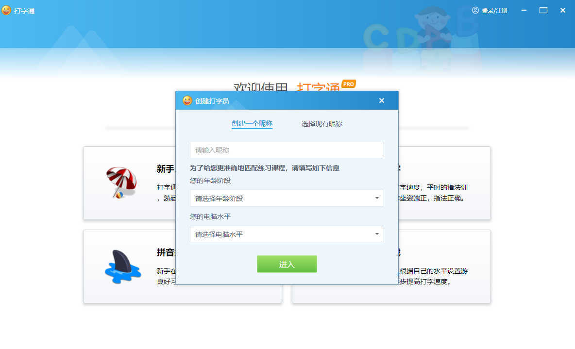Minimize the 打字通 window

[x=524, y=10]
